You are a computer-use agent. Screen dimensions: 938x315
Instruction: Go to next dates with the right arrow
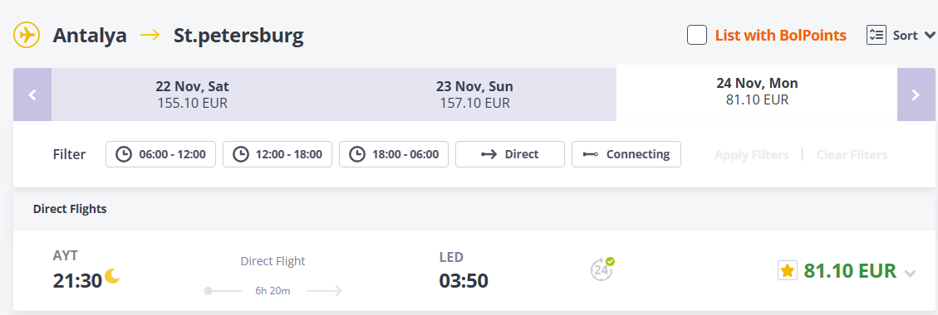916,94
